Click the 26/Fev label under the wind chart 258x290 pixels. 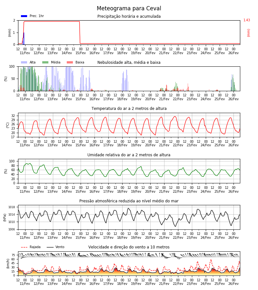(233, 284)
